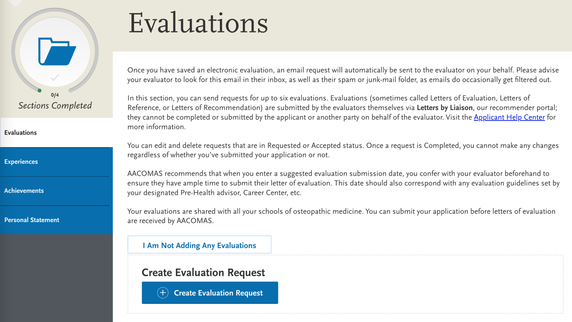Image resolution: width=572 pixels, height=322 pixels.
Task: Open the Applicant Help Center link
Action: coord(509,117)
